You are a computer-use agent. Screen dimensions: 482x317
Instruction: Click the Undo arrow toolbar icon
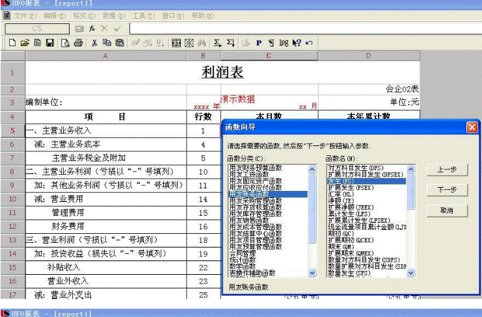(x=309, y=43)
